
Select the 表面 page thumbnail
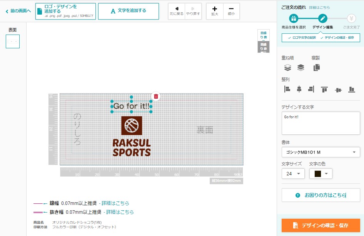click(x=13, y=41)
